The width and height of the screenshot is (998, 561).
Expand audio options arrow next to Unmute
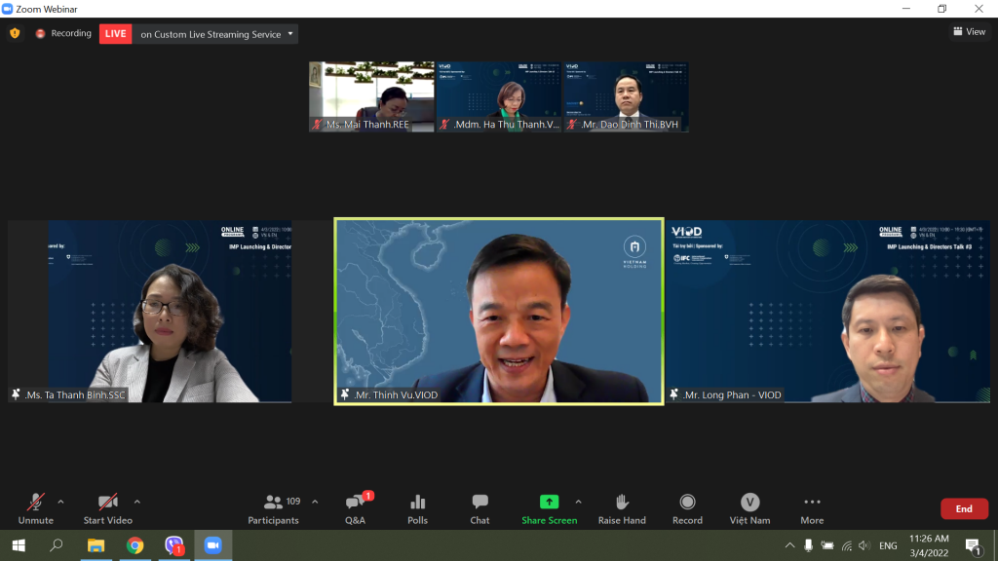click(x=60, y=502)
